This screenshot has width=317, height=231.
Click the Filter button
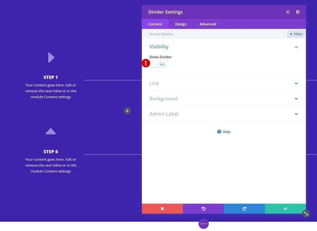click(296, 34)
